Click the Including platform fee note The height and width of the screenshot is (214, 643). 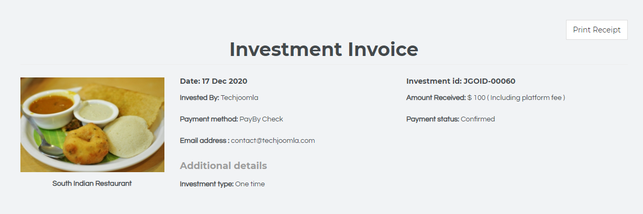coord(527,97)
